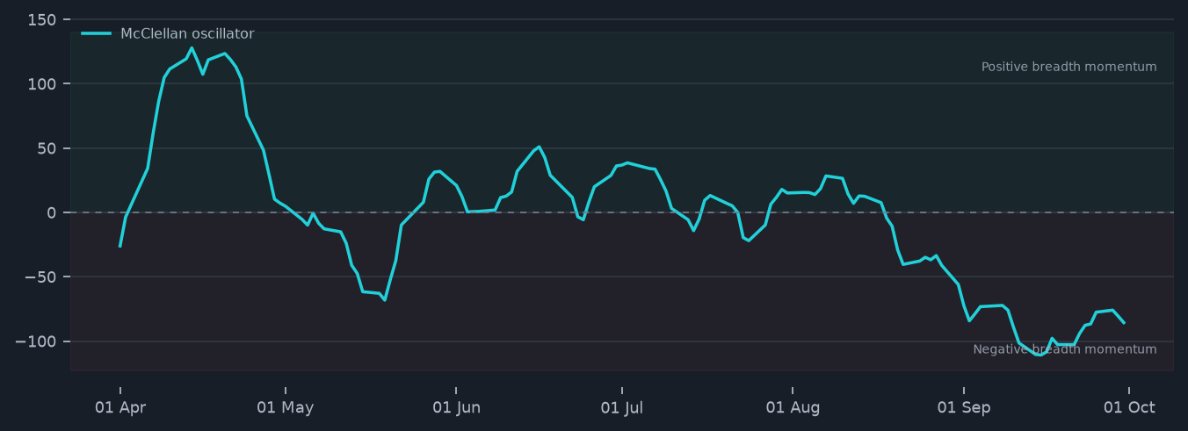Screen dimensions: 1188x431
Task: Click the −50 y-axis label
Action: pos(40,277)
